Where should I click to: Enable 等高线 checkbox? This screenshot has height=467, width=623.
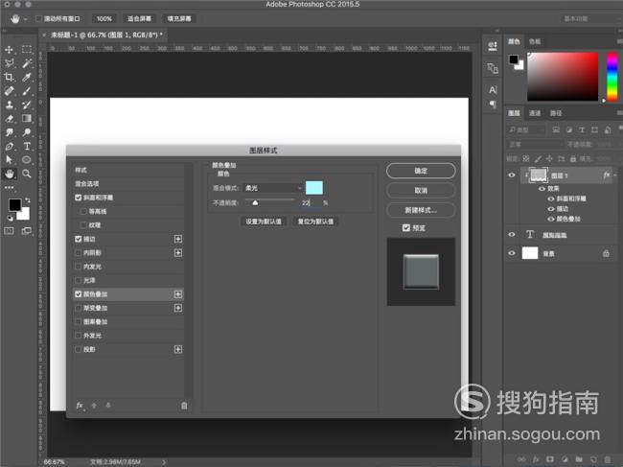click(83, 211)
